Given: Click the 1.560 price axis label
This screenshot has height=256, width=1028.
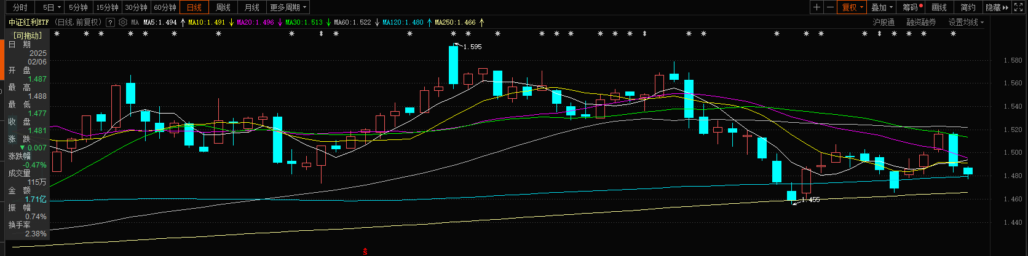Looking at the screenshot, I should click(x=1013, y=83).
